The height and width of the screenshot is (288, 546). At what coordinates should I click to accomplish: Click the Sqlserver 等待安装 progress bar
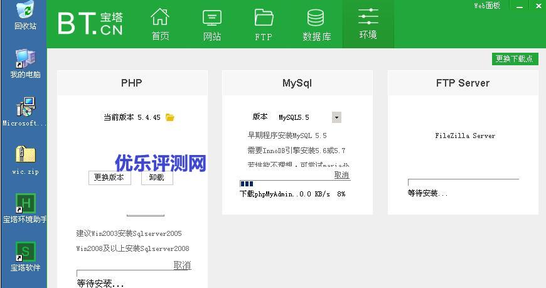point(132,274)
